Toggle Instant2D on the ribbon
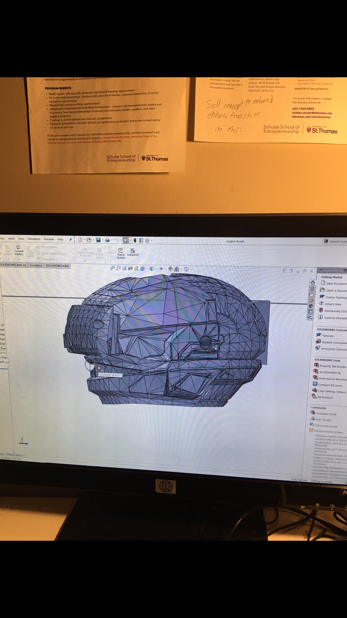The height and width of the screenshot is (618, 347). tap(133, 252)
